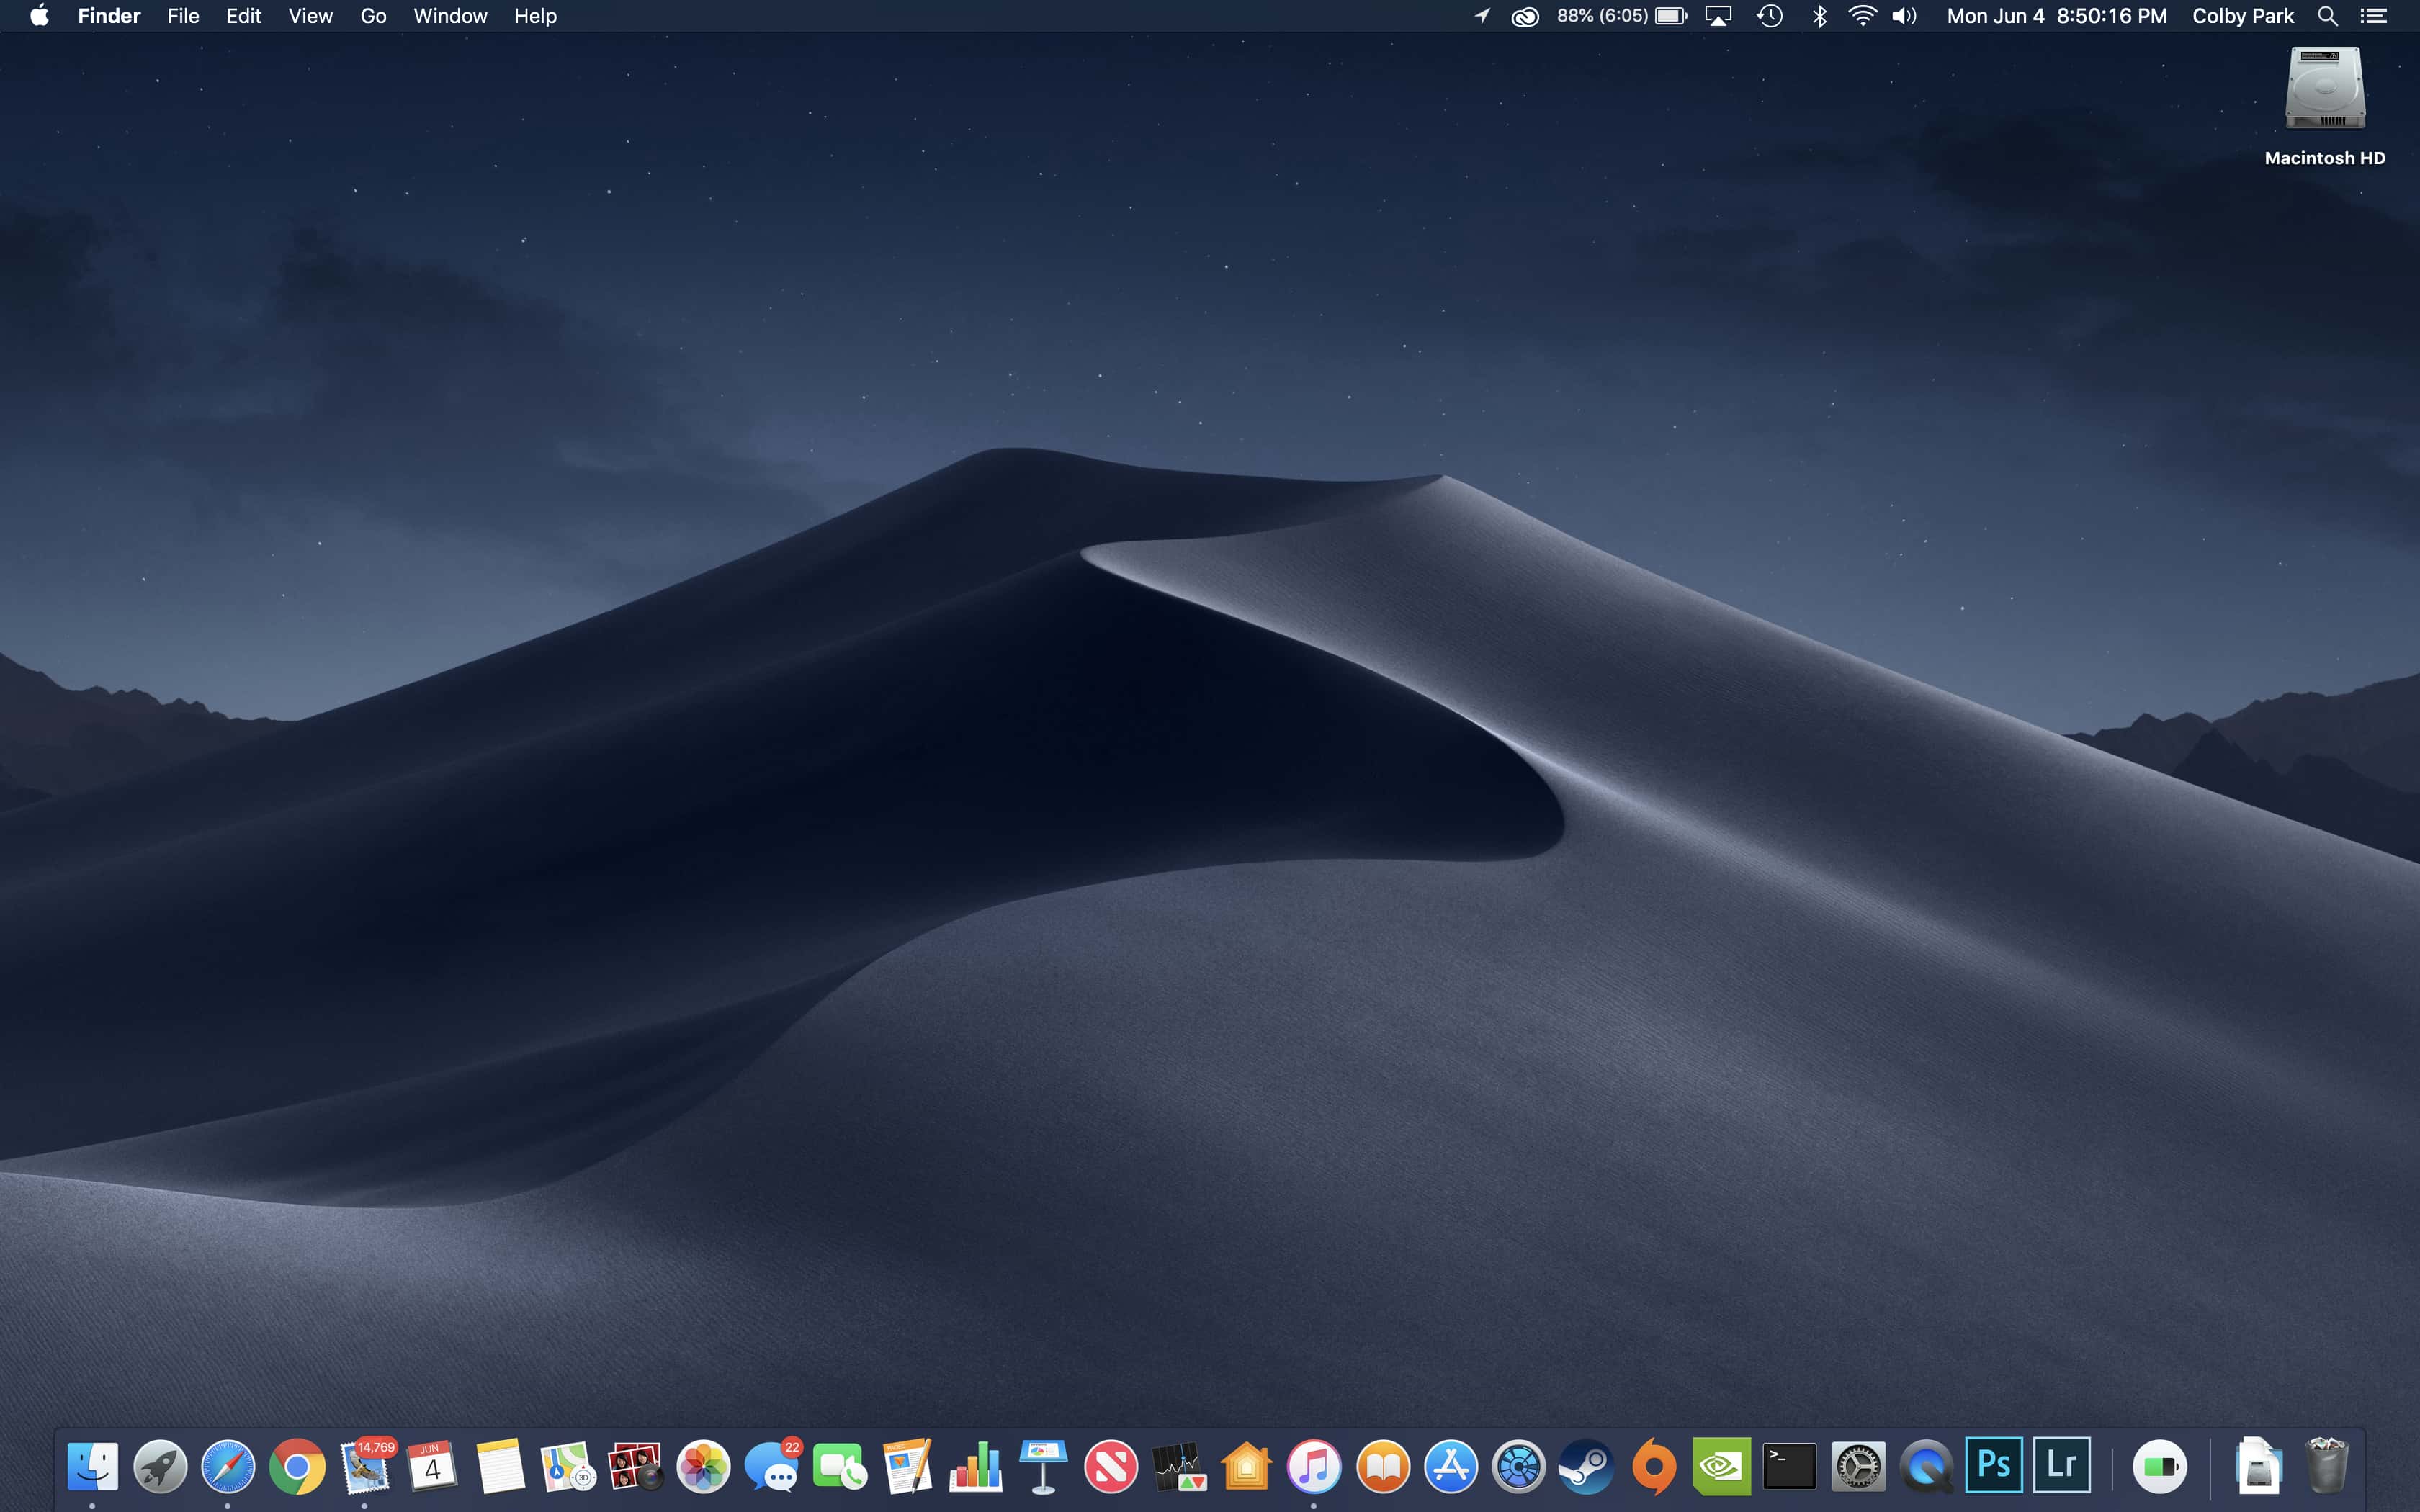Viewport: 2420px width, 1512px height.
Task: Open battery status 88% (6:05) menu
Action: click(1622, 16)
